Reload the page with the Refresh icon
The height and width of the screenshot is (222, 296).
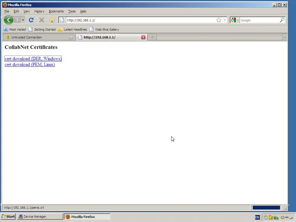tap(31, 20)
